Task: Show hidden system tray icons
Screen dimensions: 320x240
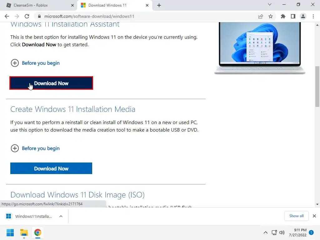Action: pos(266,232)
